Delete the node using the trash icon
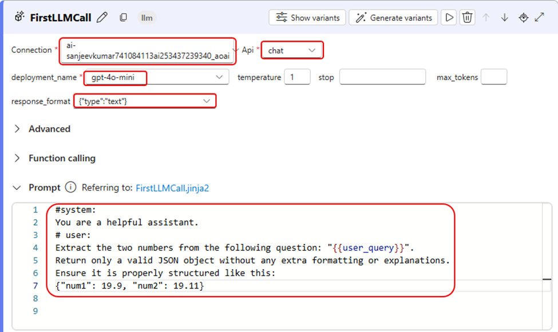Screen dimensions: 558x332 click(467, 17)
